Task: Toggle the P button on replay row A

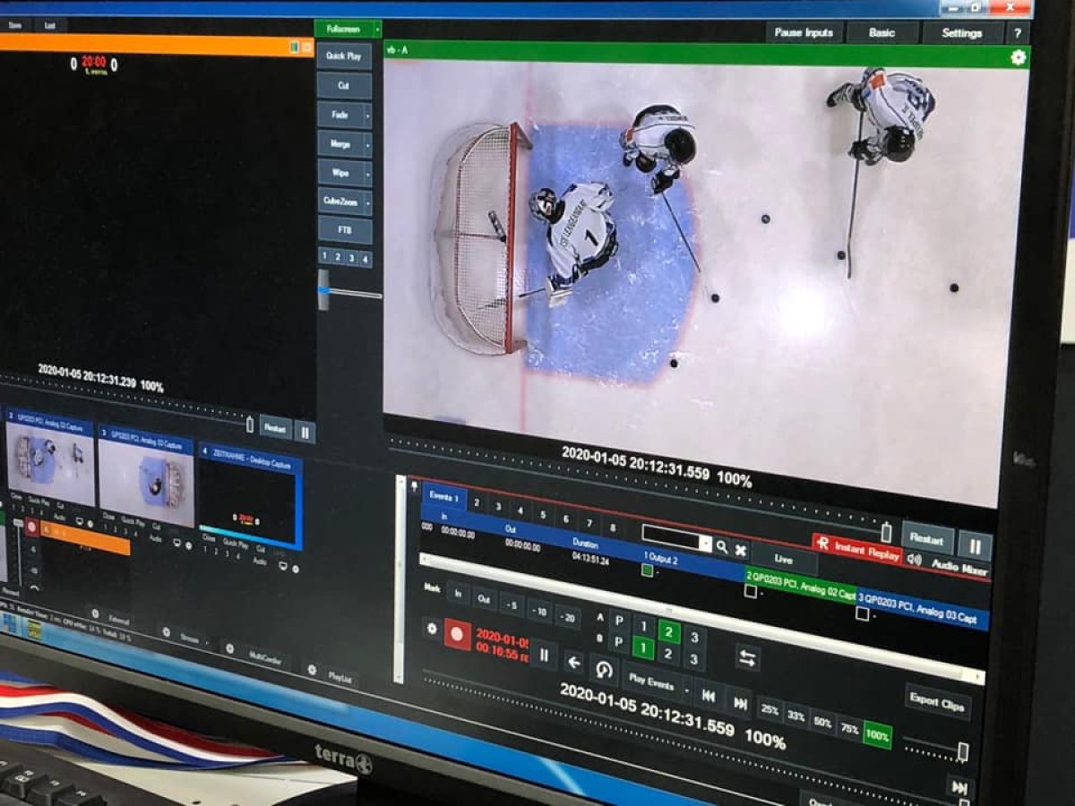Action: pos(619,621)
